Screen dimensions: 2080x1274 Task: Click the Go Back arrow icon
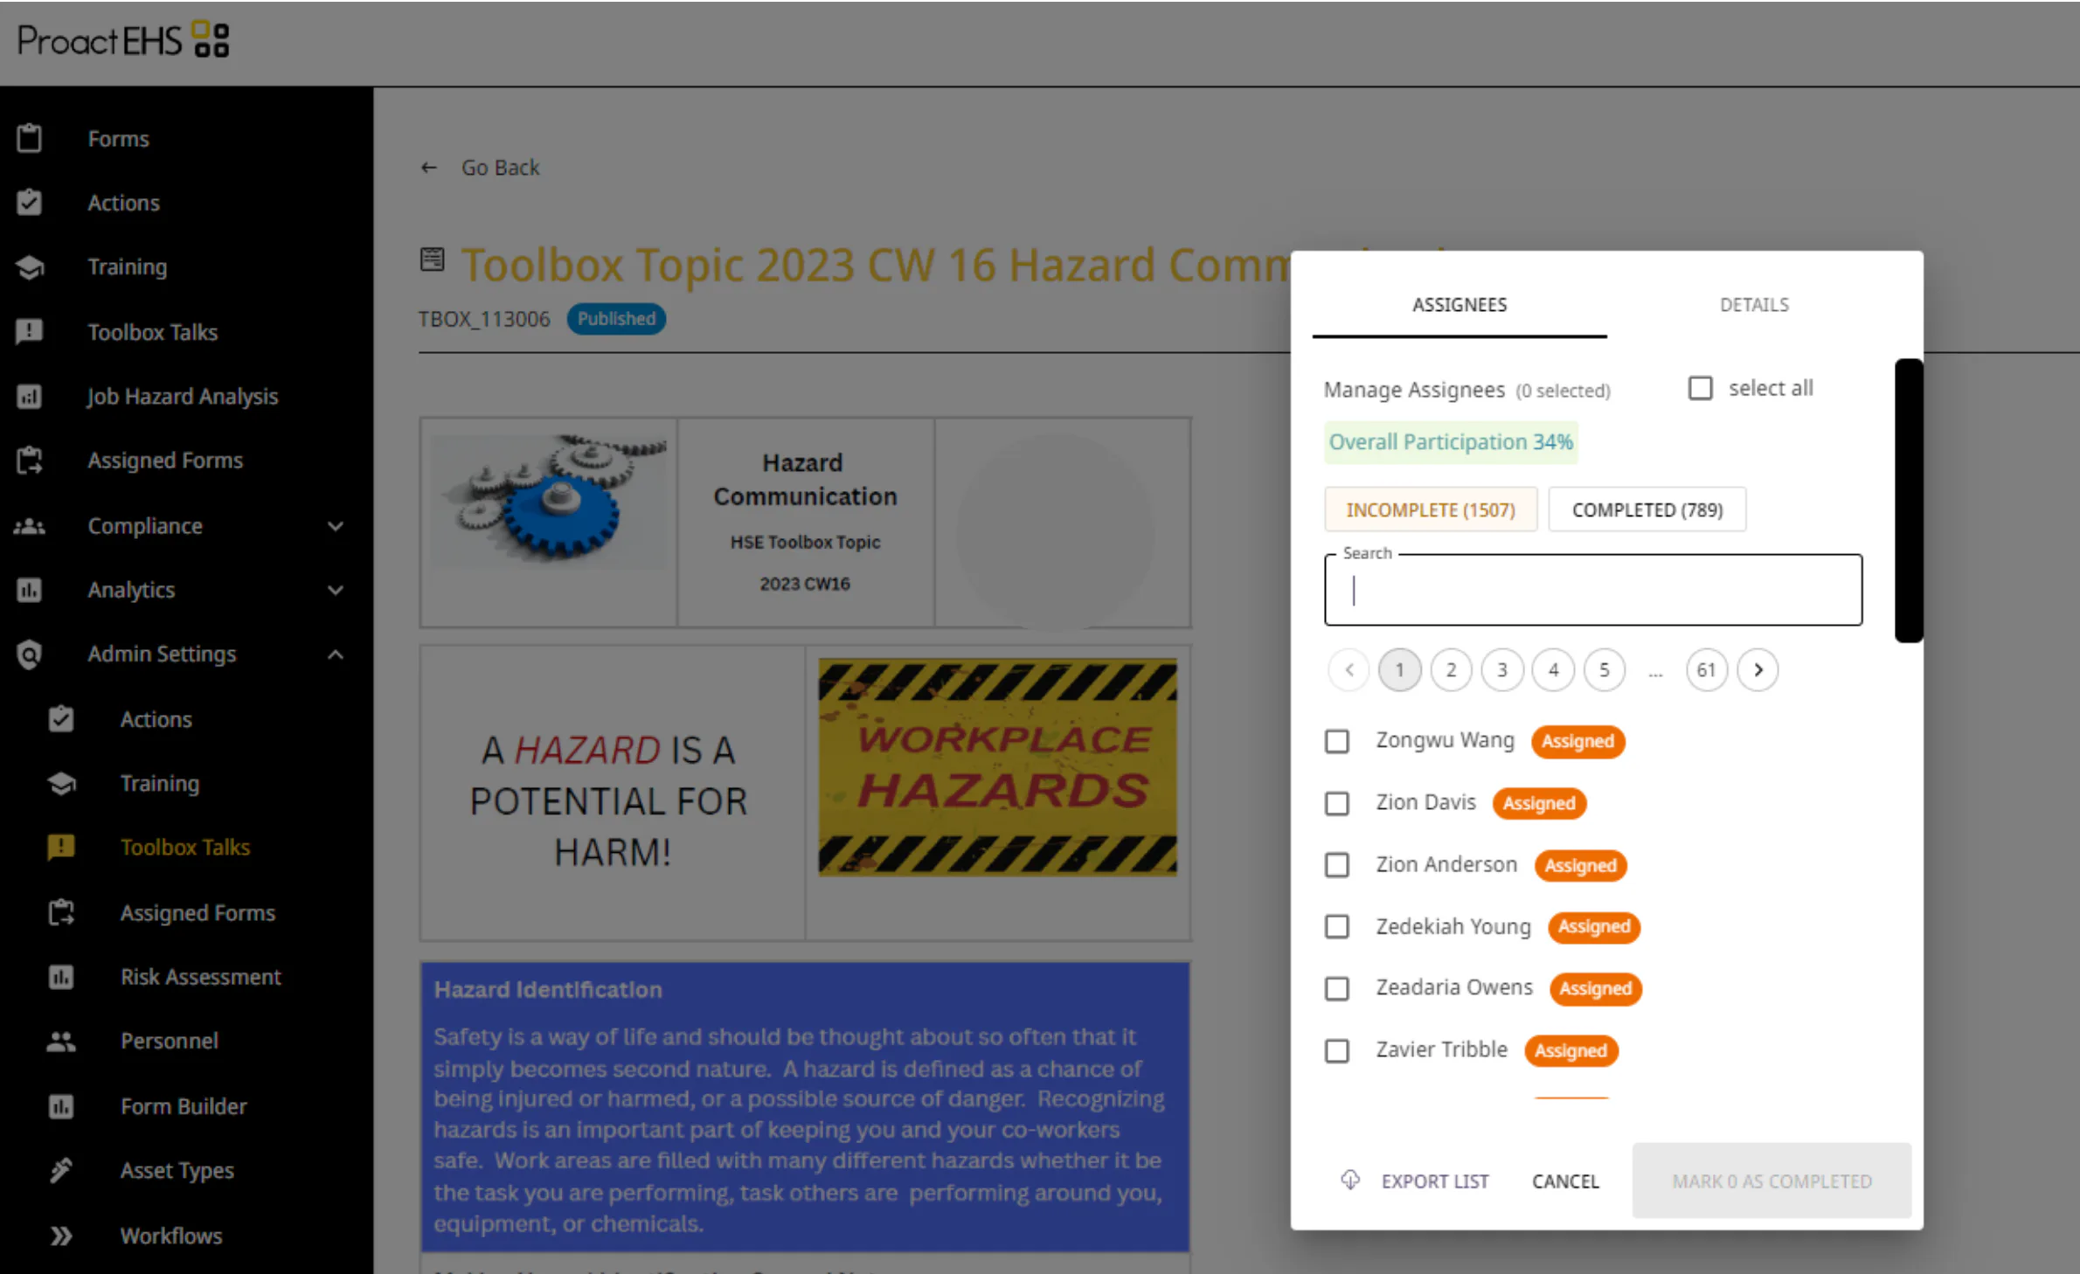tap(428, 168)
